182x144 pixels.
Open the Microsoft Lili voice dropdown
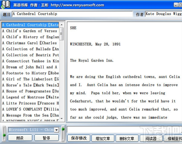point(57,130)
